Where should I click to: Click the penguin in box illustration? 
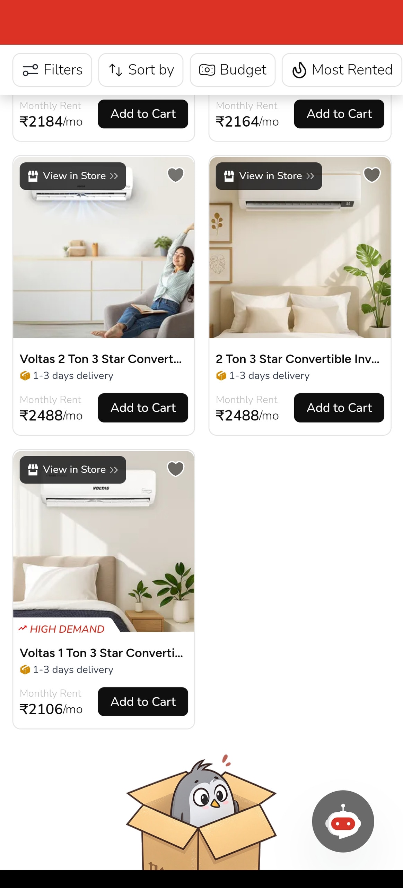tap(201, 812)
